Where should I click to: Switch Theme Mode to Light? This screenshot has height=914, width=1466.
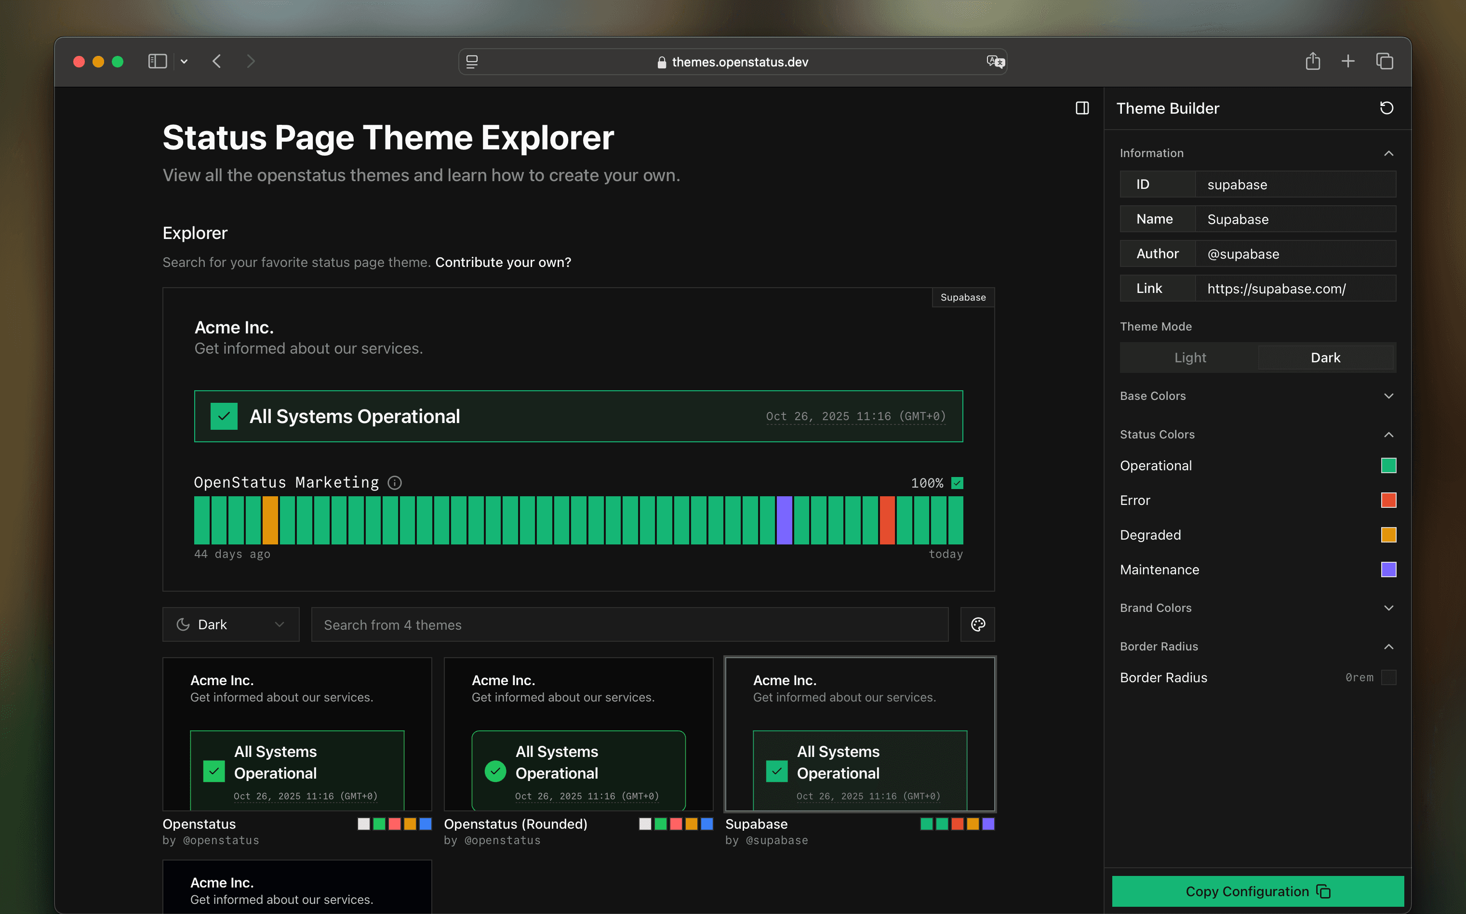1190,357
